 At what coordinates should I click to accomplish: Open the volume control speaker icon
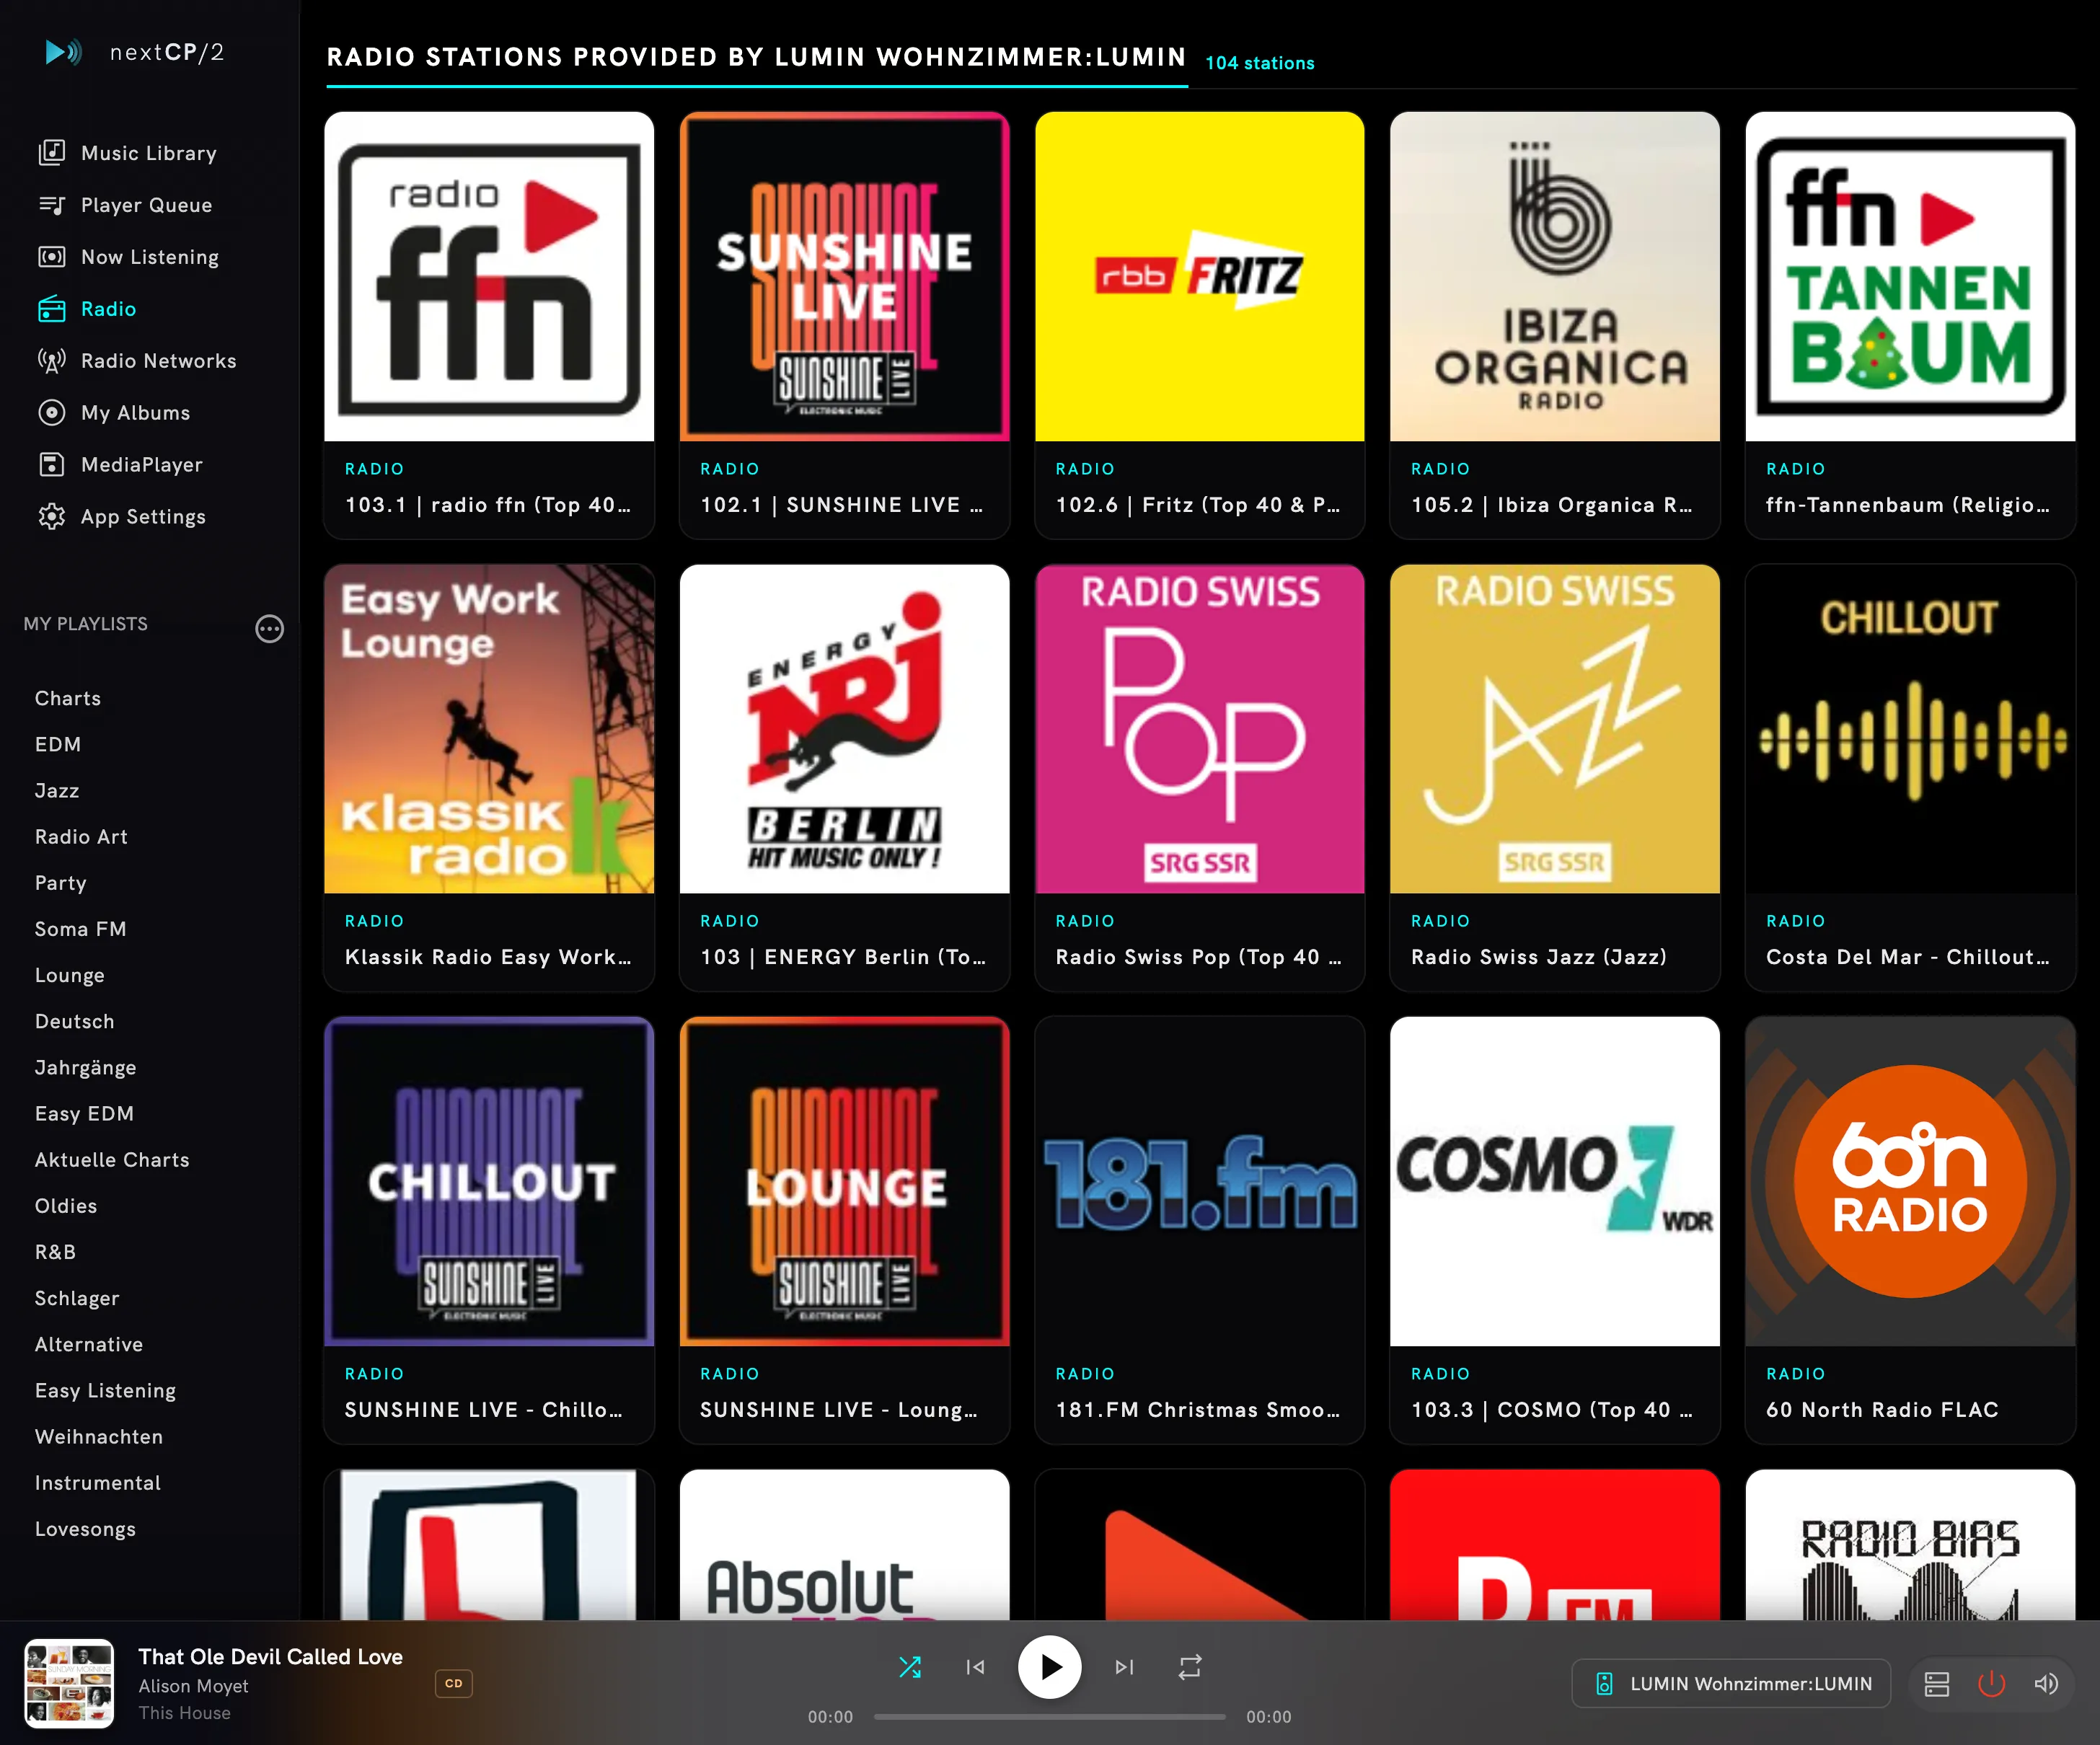pos(2046,1684)
